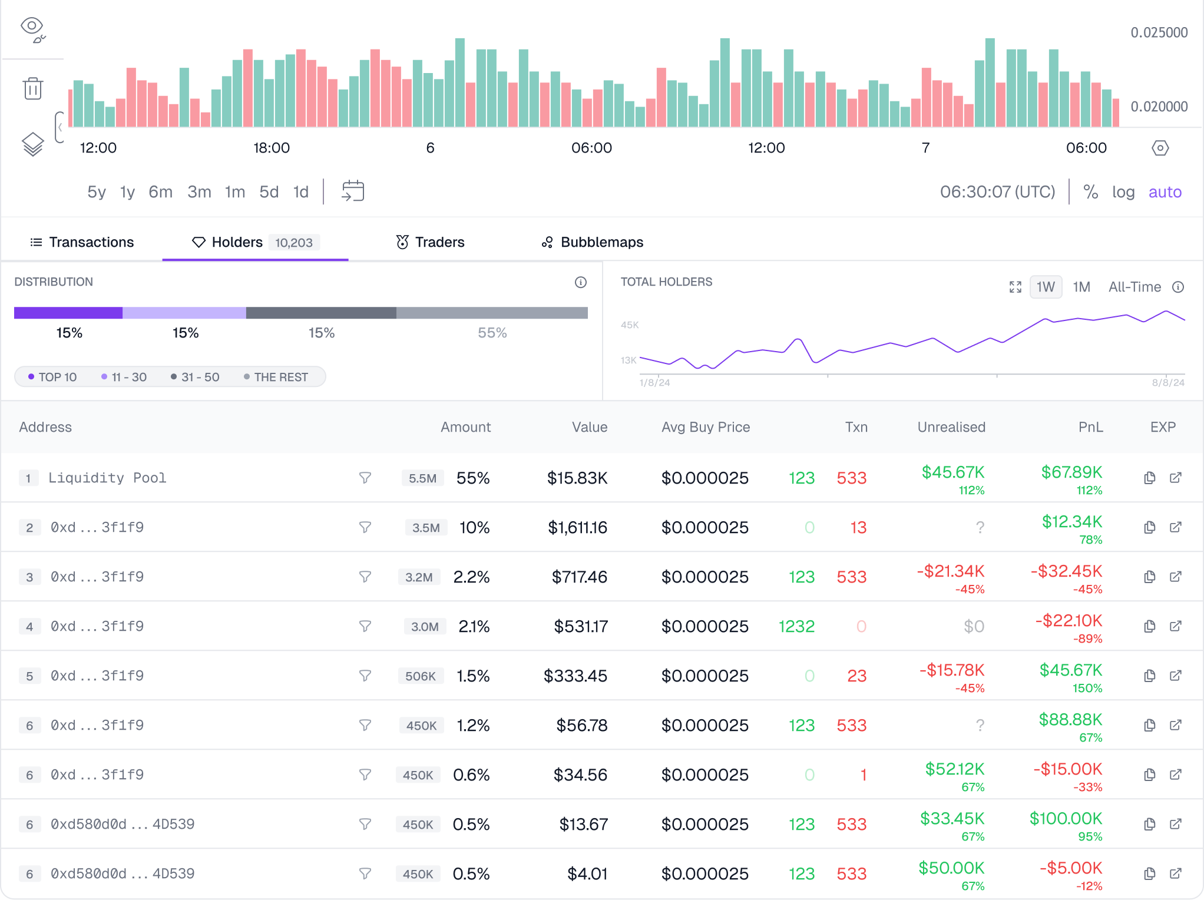Sort by Txn column header
Screen dimensions: 1204x900
click(856, 427)
